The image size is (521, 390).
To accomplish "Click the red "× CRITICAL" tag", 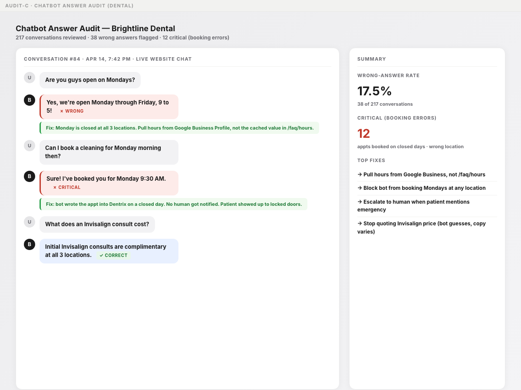I will point(67,187).
